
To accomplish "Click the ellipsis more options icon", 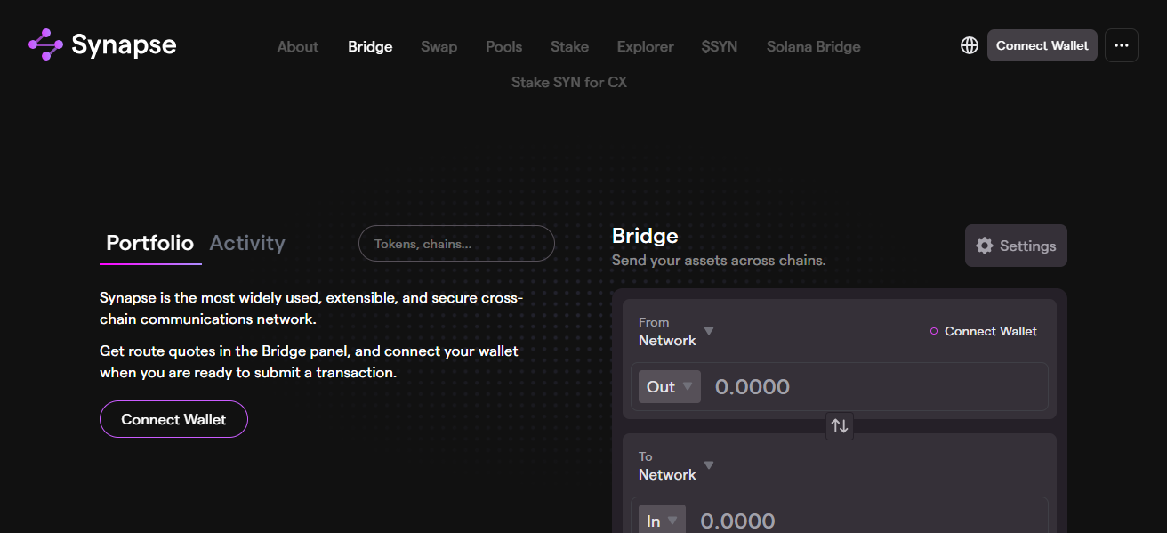I will point(1121,45).
